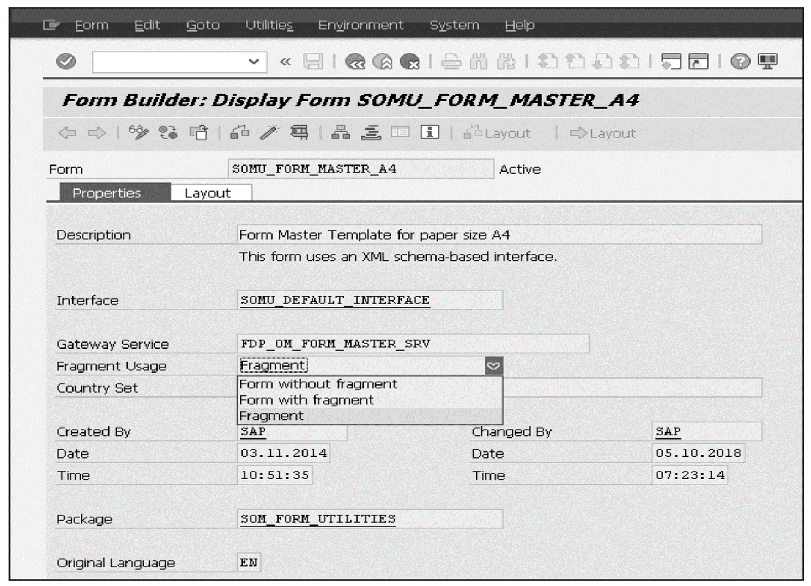
Task: Click the Fragment Usage combo box value
Action: 361,365
